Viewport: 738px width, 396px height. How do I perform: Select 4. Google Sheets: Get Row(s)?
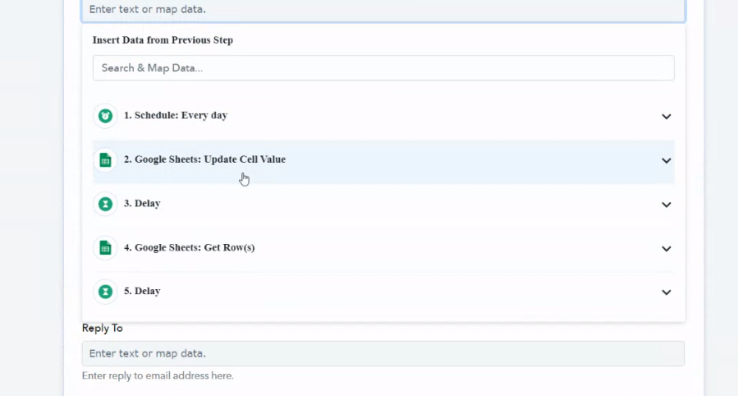pyautogui.click(x=189, y=247)
